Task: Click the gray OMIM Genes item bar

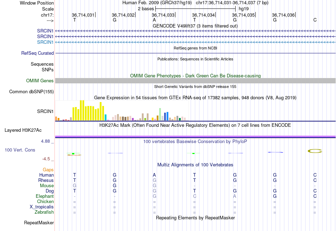Action: [195, 81]
